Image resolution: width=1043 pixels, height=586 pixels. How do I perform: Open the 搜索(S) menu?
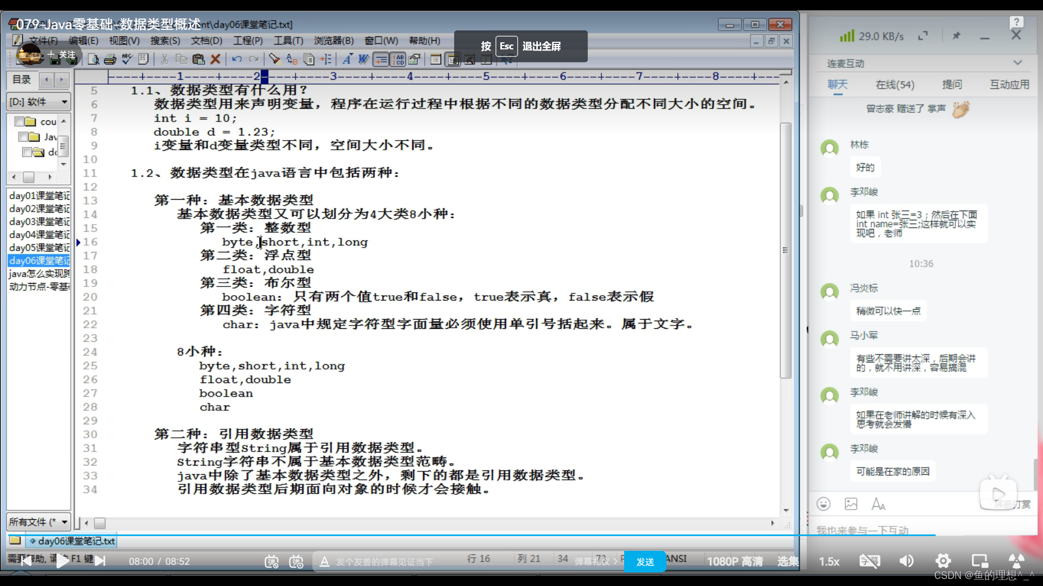(165, 41)
